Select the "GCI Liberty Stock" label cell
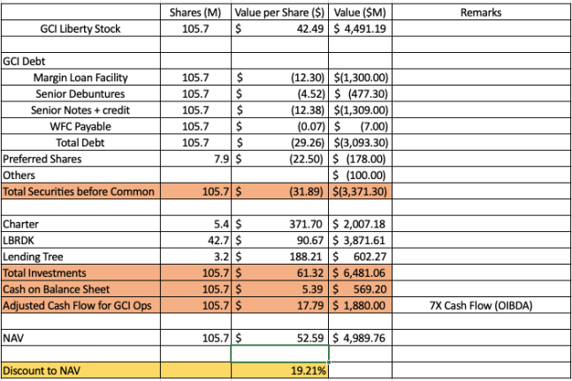Viewport: 572px width, 381px height. [x=81, y=28]
